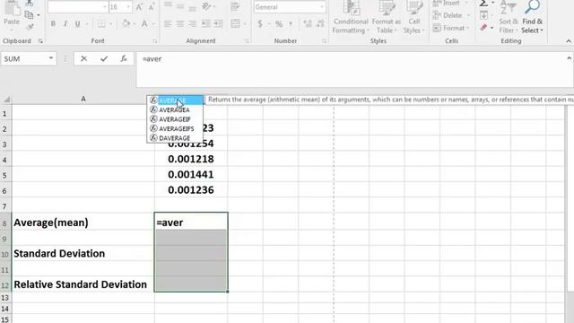This screenshot has width=574, height=323.
Task: Click cell with value 0.001441
Action: [191, 175]
